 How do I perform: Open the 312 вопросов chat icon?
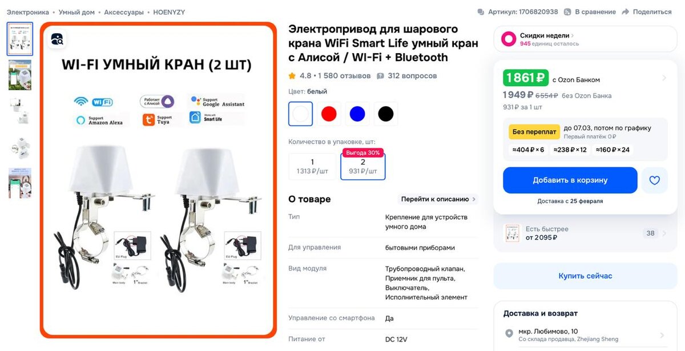coord(381,76)
